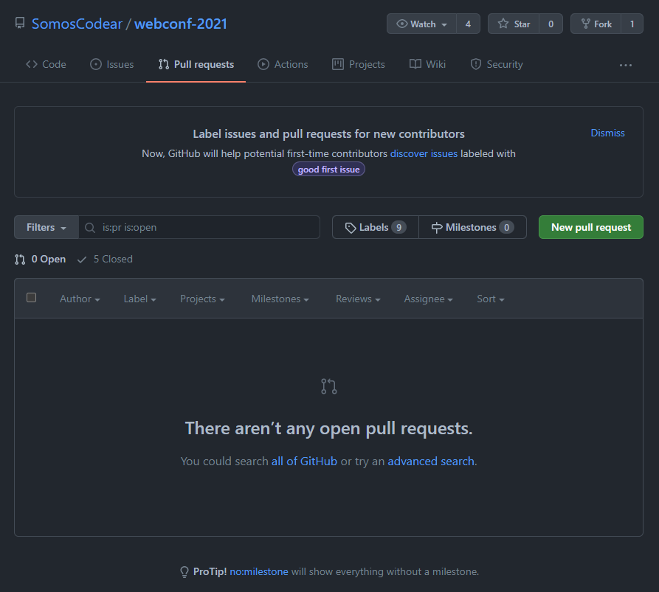Click the eye icon on Watch
The image size is (659, 592).
(x=401, y=24)
